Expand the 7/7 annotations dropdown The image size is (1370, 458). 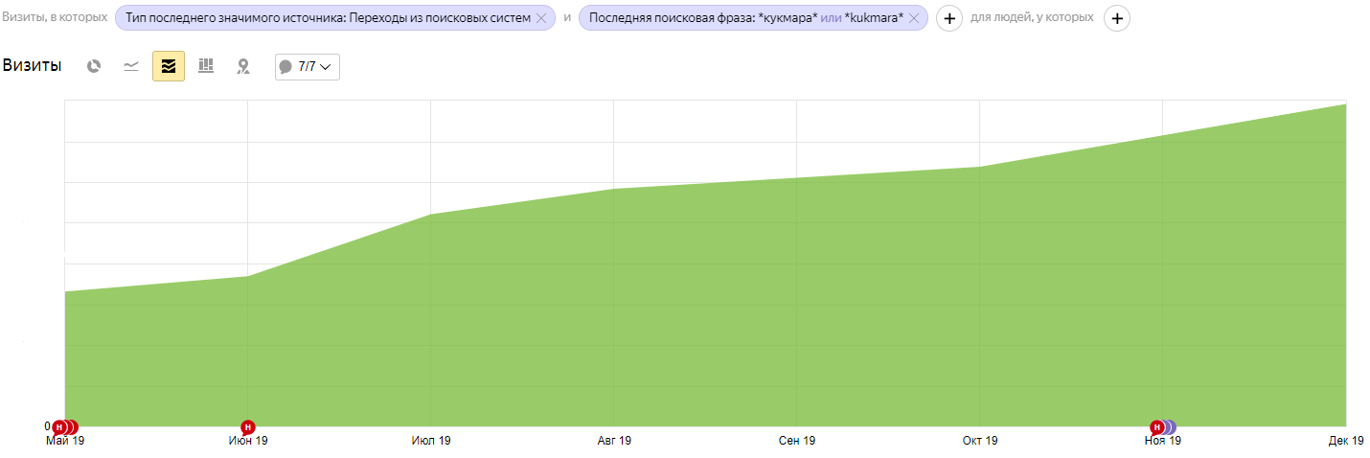[307, 66]
